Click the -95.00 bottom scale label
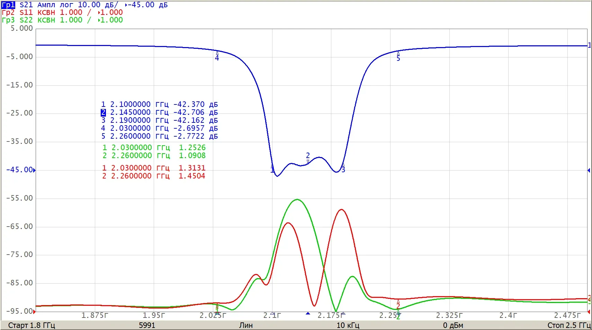 pyautogui.click(x=19, y=311)
